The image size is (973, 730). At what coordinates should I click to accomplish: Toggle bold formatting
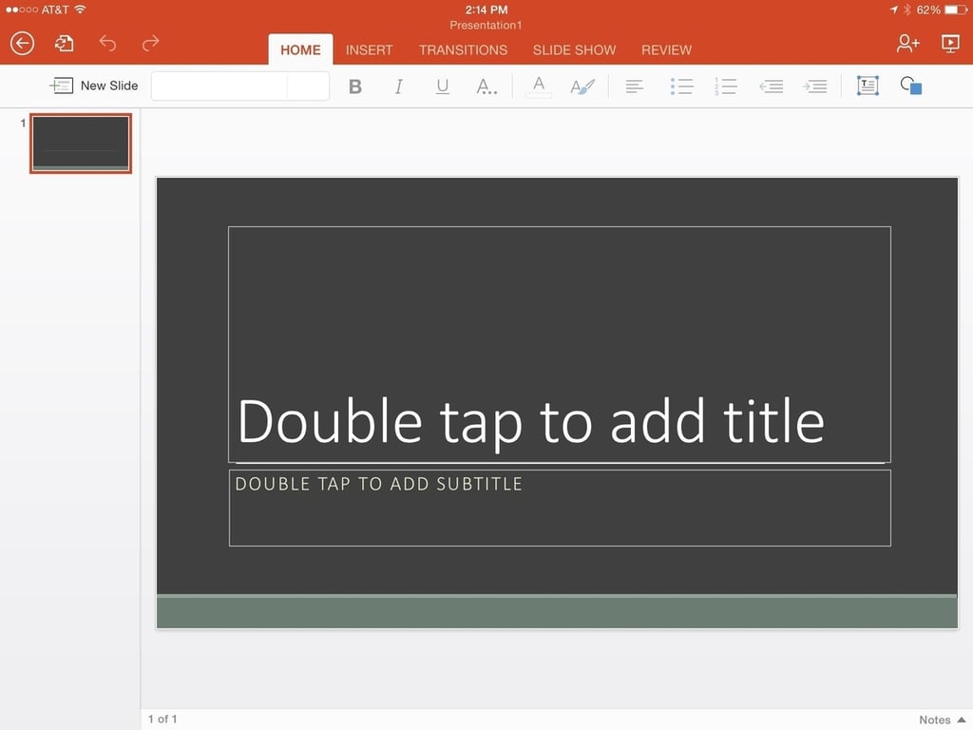pyautogui.click(x=355, y=86)
